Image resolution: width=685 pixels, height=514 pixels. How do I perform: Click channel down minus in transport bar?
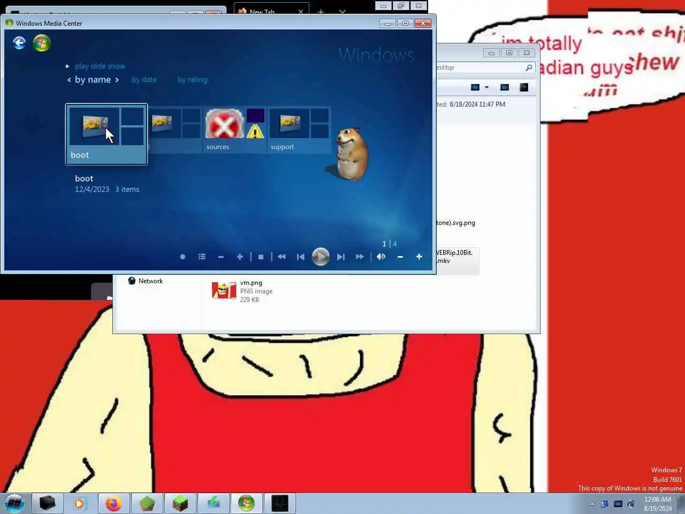[x=220, y=257]
